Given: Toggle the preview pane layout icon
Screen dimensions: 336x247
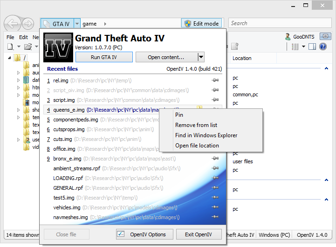Looking at the screenshot, I should (312, 47).
